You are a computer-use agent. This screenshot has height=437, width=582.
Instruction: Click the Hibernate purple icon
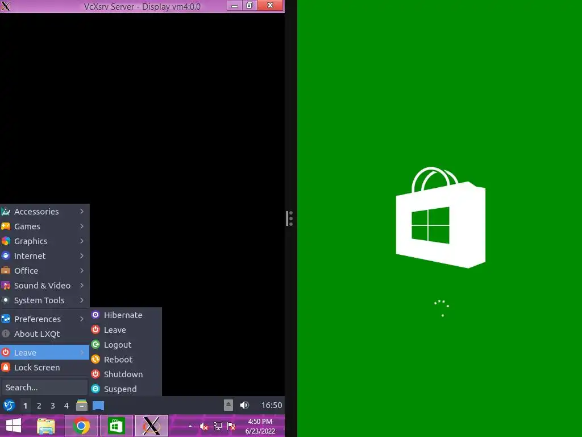click(95, 315)
